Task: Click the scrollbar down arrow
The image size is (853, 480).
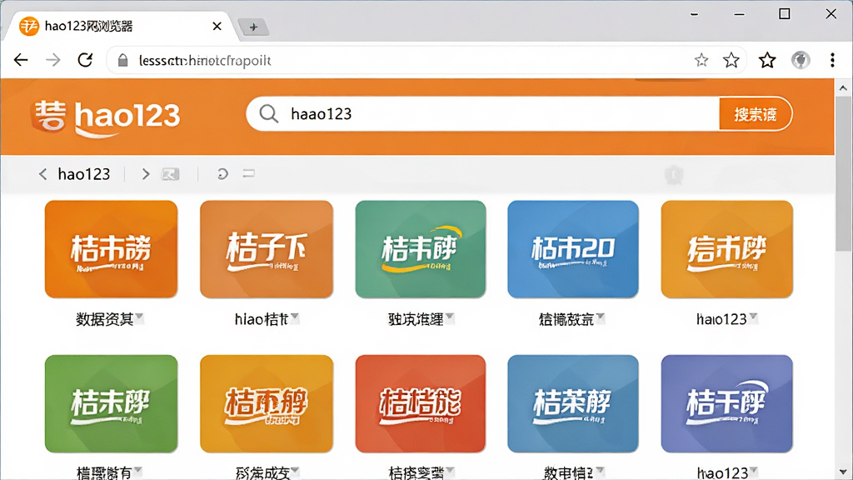Action: (x=843, y=472)
